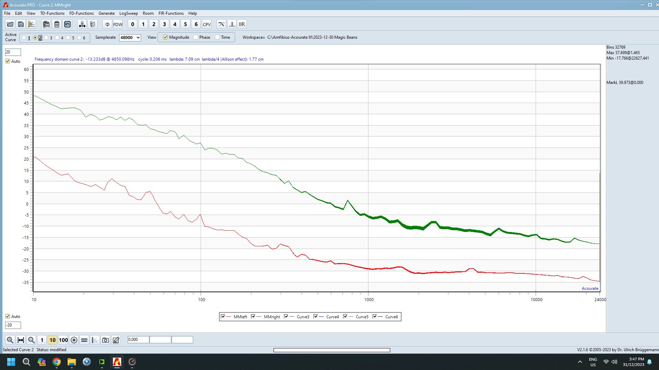Click the microphone with arrows icon
The height and width of the screenshot is (370, 659).
pyautogui.click(x=82, y=24)
